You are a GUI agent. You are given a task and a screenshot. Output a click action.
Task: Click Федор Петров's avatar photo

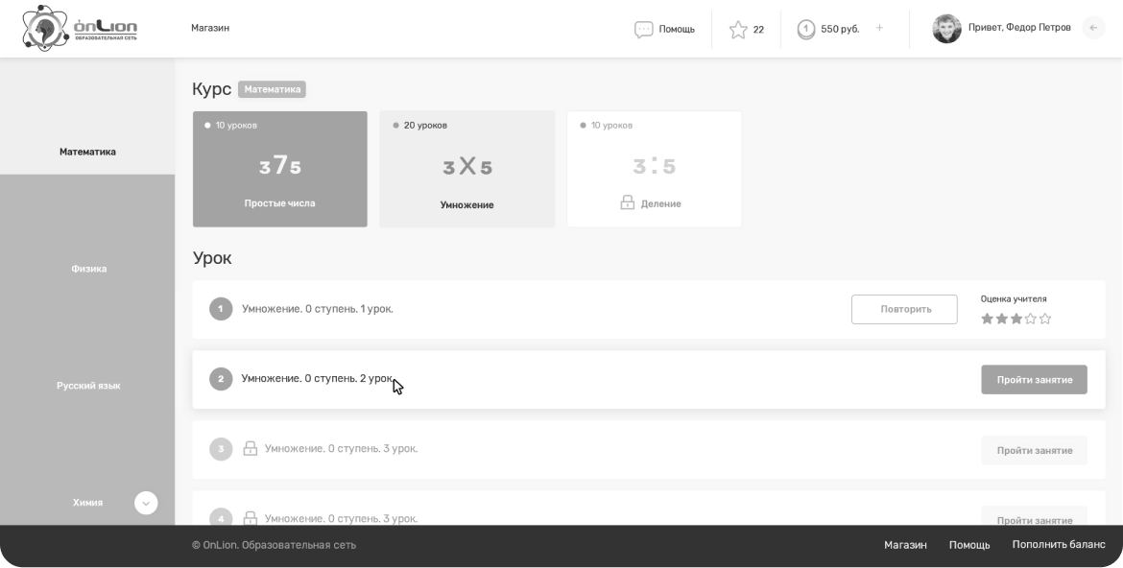[946, 29]
